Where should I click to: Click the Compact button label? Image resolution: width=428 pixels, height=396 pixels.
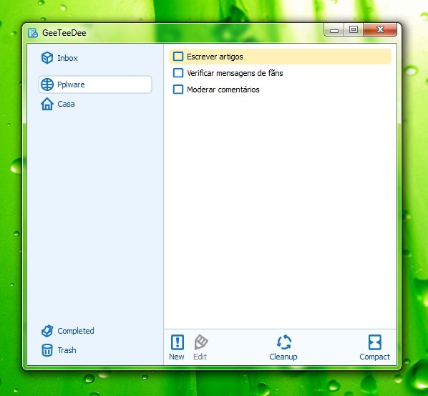(x=374, y=357)
